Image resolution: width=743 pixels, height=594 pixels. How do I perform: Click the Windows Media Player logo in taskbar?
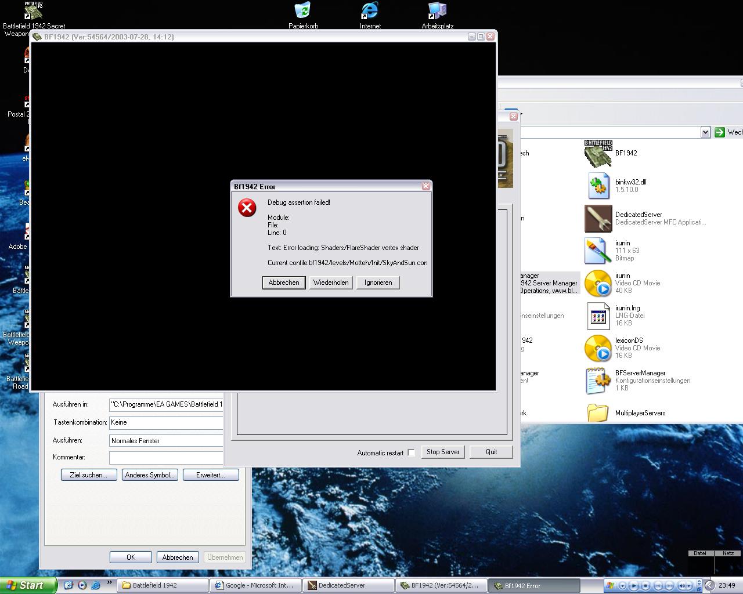(610, 586)
